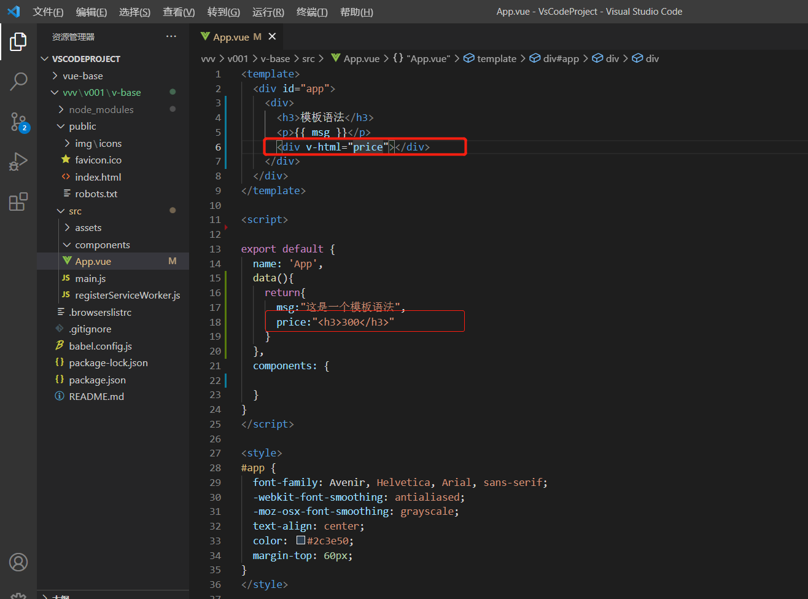Open the Accounts menu icon
This screenshot has height=599, width=808.
point(18,562)
